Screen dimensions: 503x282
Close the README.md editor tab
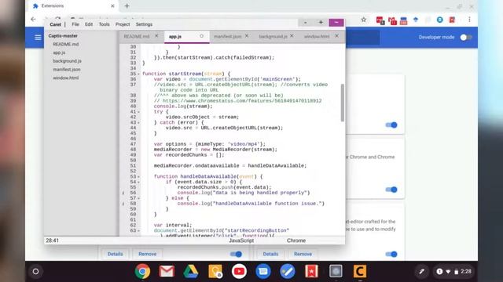coord(156,36)
